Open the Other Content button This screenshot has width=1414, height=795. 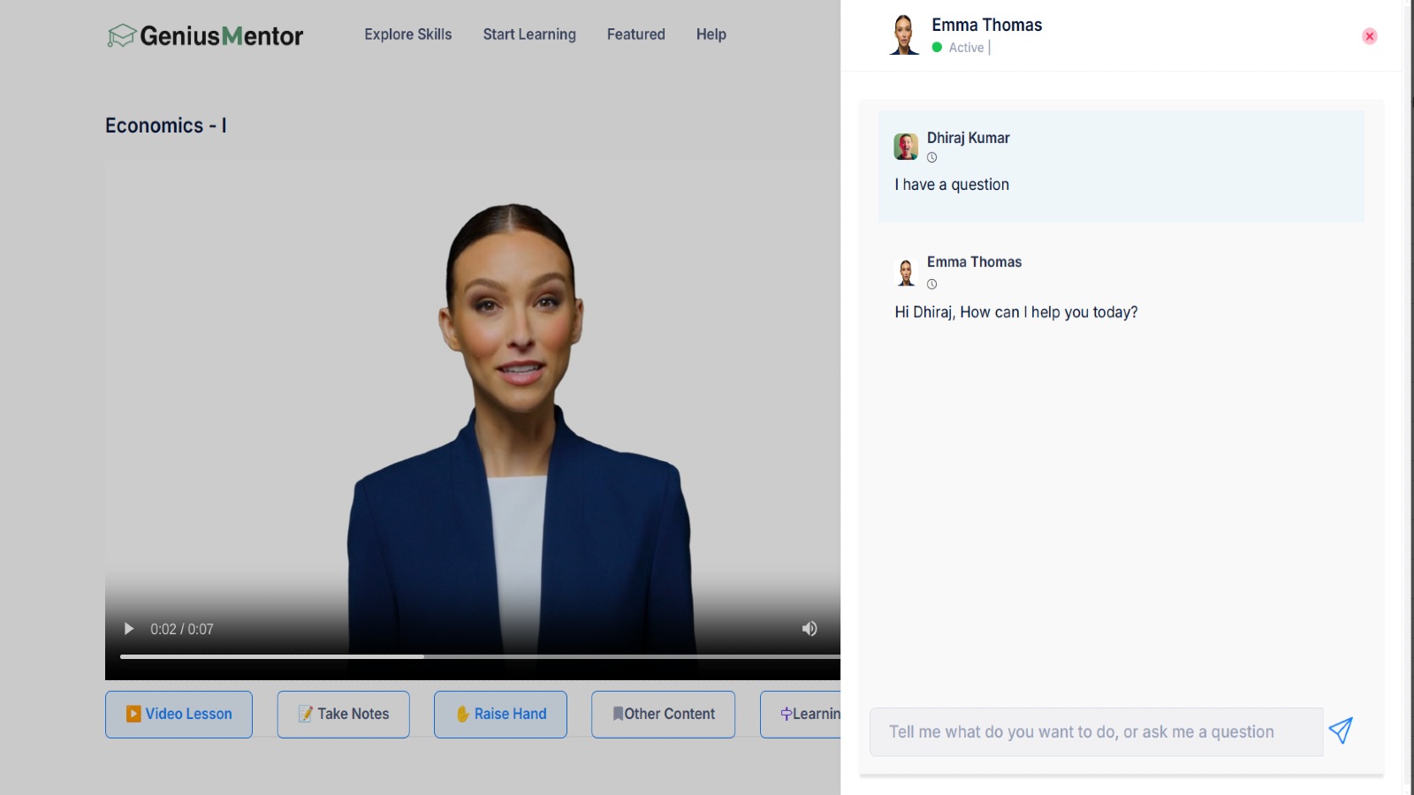point(663,714)
